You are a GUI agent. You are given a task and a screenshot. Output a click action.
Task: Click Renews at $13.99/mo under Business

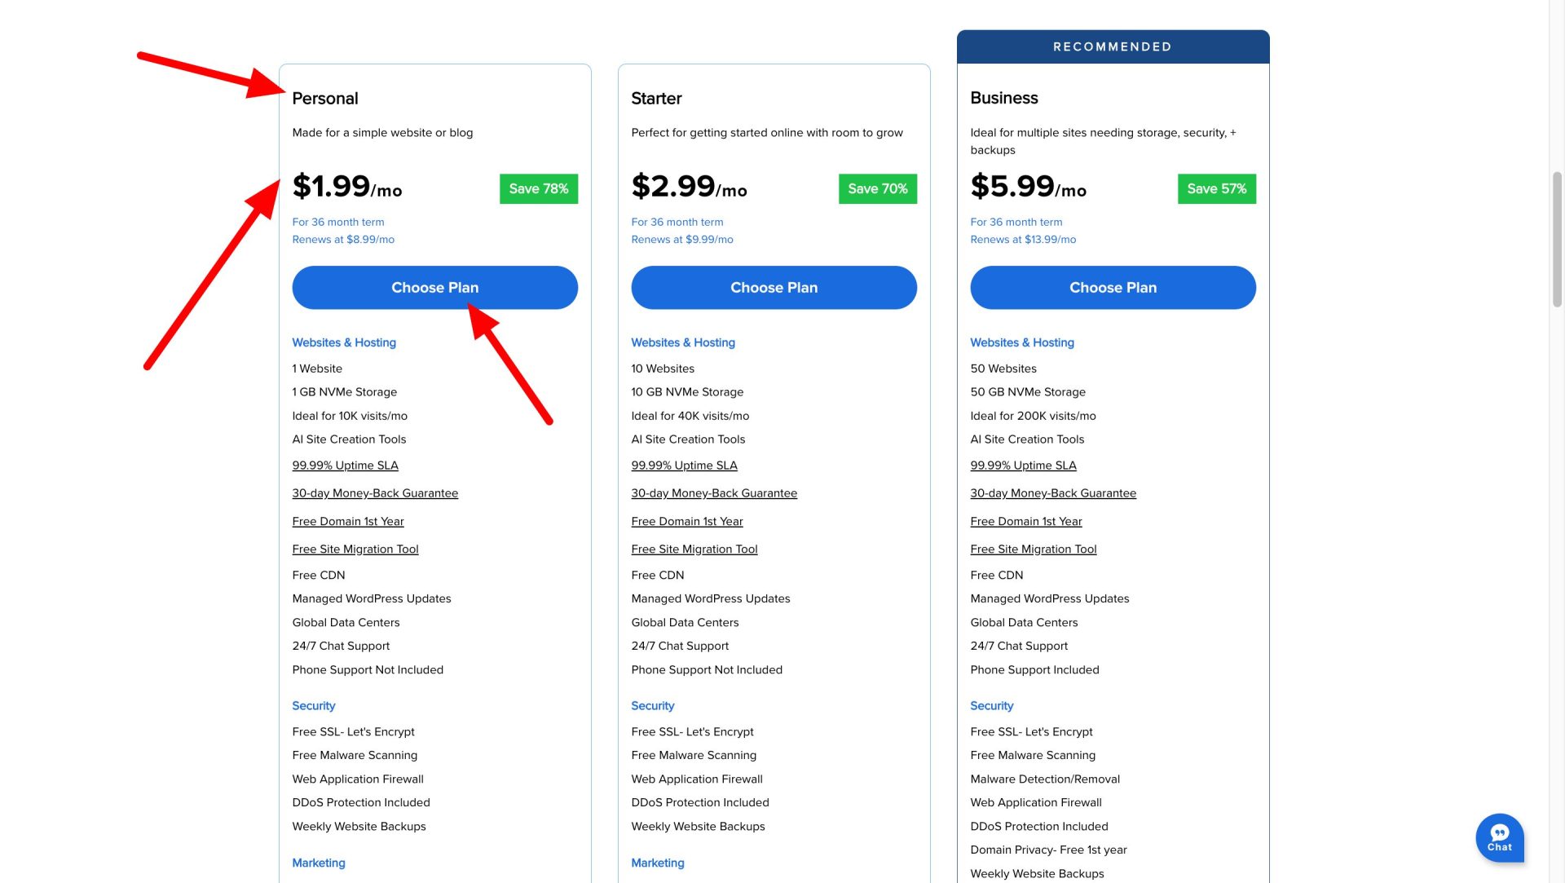pyautogui.click(x=1023, y=239)
